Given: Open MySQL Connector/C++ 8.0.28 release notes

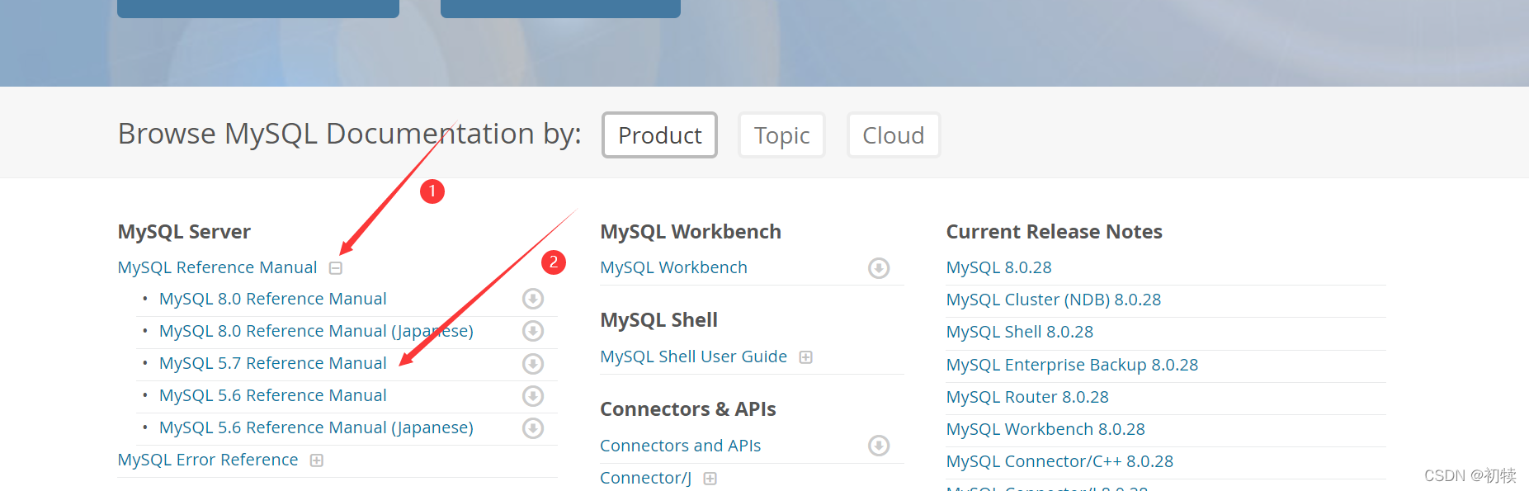Looking at the screenshot, I should pyautogui.click(x=1059, y=461).
